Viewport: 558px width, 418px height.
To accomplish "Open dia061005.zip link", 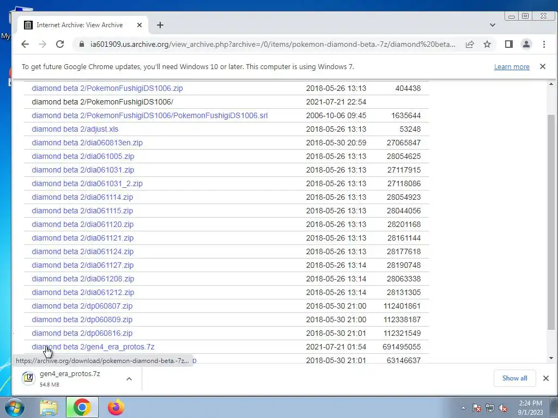I will tap(83, 156).
